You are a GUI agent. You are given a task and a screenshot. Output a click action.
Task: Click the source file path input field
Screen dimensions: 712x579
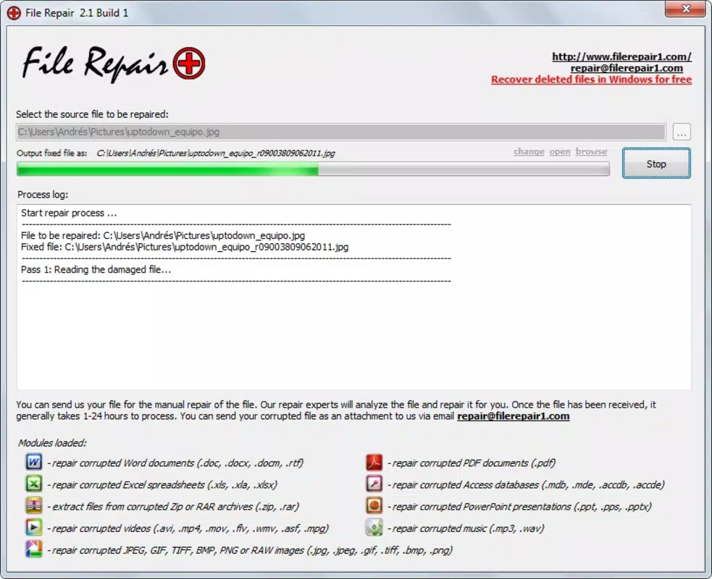[x=341, y=132]
